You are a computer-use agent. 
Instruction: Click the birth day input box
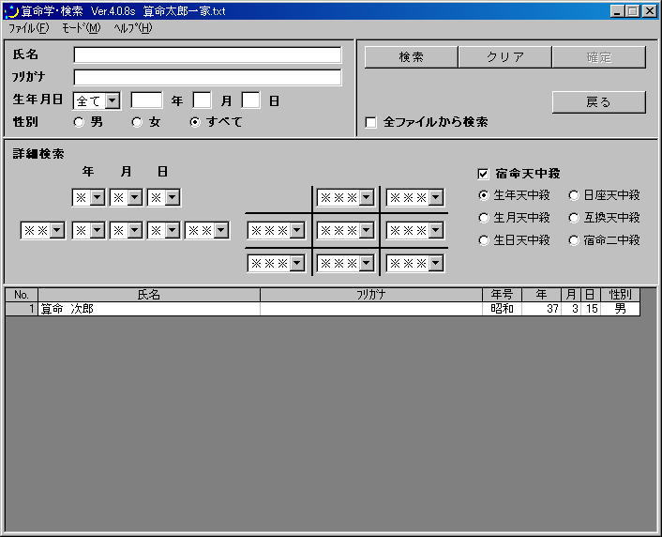click(250, 100)
